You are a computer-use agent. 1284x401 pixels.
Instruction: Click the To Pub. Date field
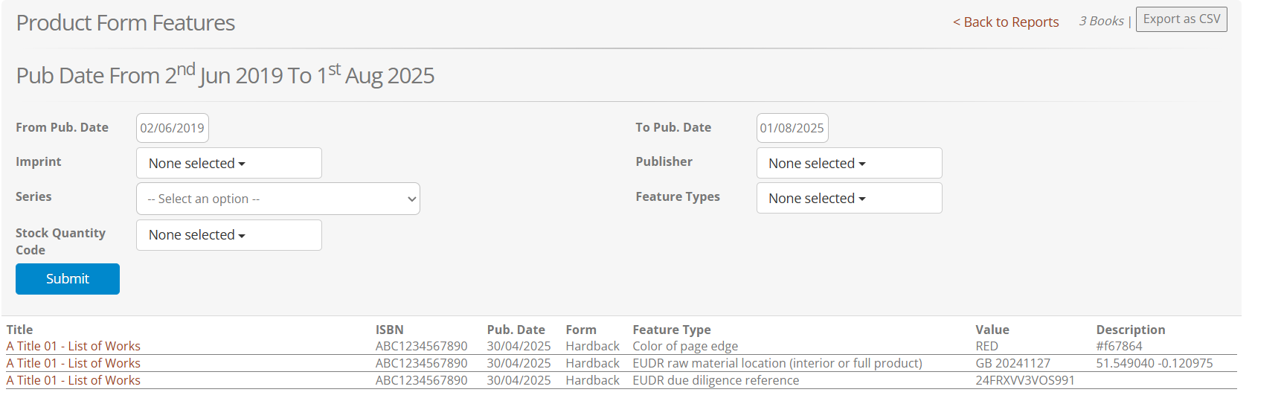(x=792, y=128)
